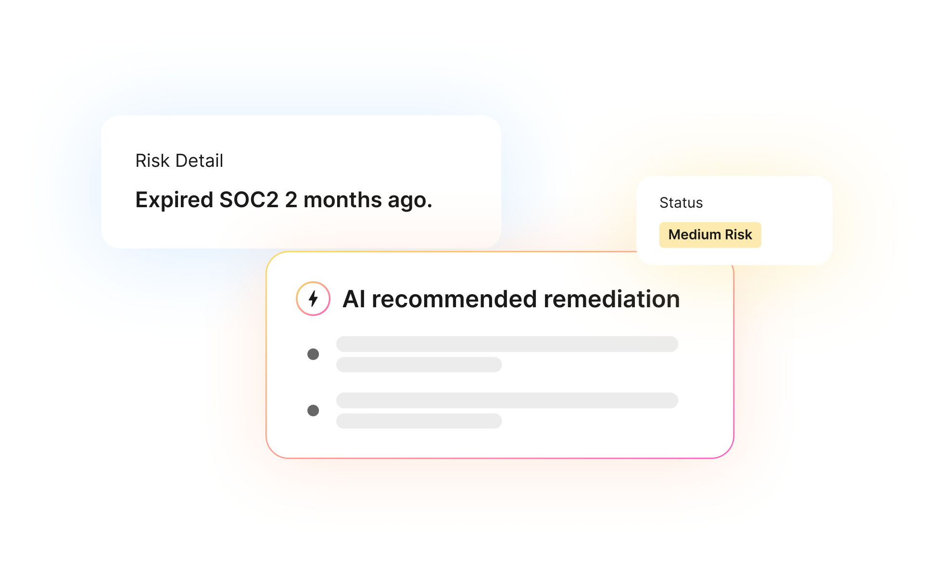Click the first remediation bullet dot
The height and width of the screenshot is (574, 935).
(x=313, y=354)
